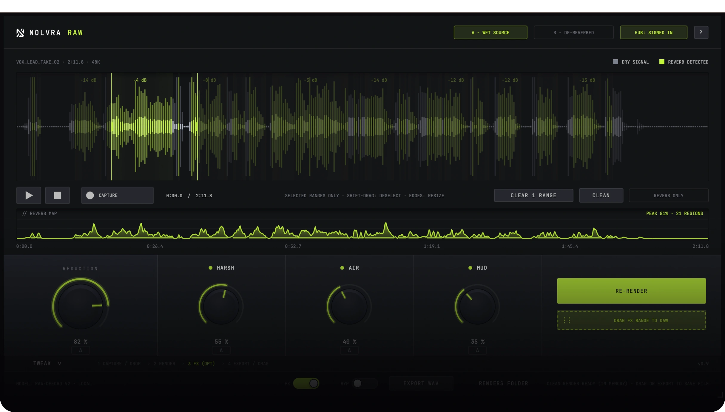
Task: Click the Peak 81% · 21 Regions readout
Action: (x=674, y=213)
